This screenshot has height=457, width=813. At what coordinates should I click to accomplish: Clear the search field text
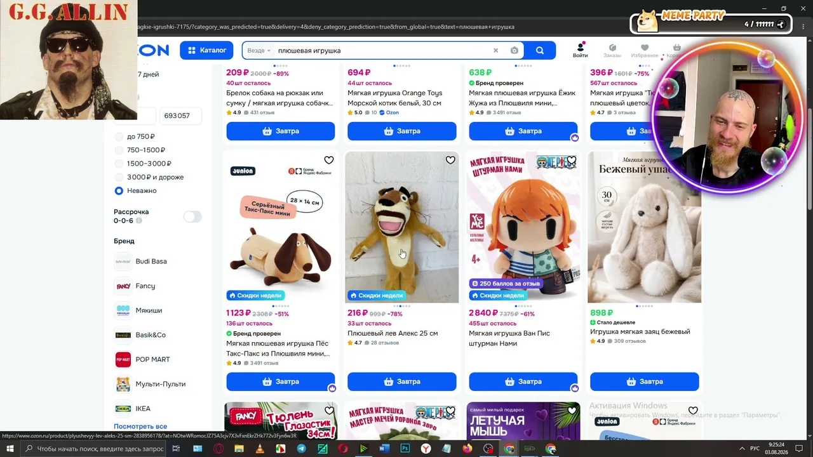(496, 51)
